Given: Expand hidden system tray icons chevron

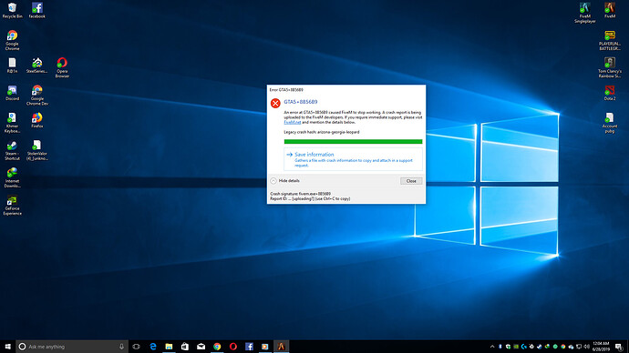Looking at the screenshot, I should click(492, 347).
